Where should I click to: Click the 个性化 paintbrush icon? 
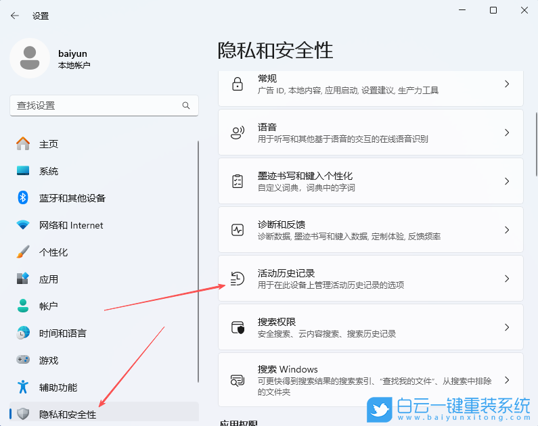click(x=23, y=252)
